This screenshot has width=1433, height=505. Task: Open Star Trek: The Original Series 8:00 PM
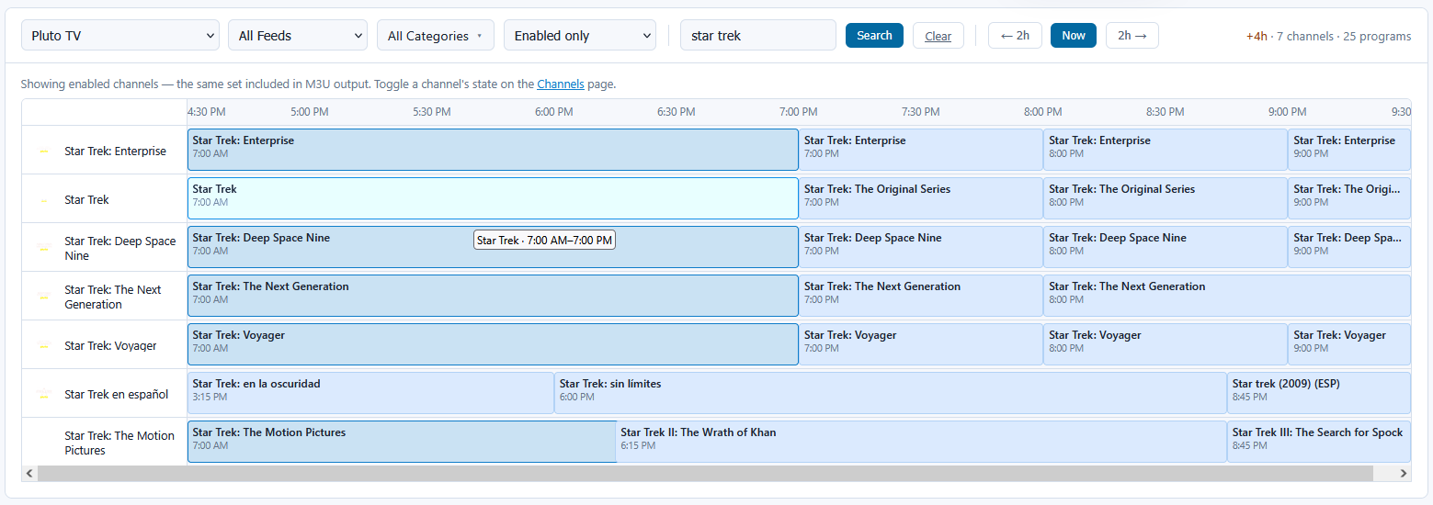point(1166,198)
